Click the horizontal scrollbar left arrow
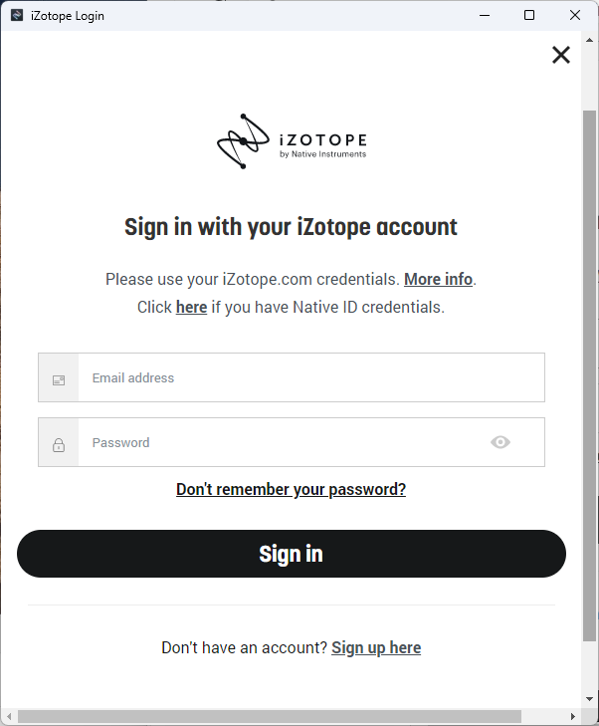The image size is (599, 726). [9, 717]
